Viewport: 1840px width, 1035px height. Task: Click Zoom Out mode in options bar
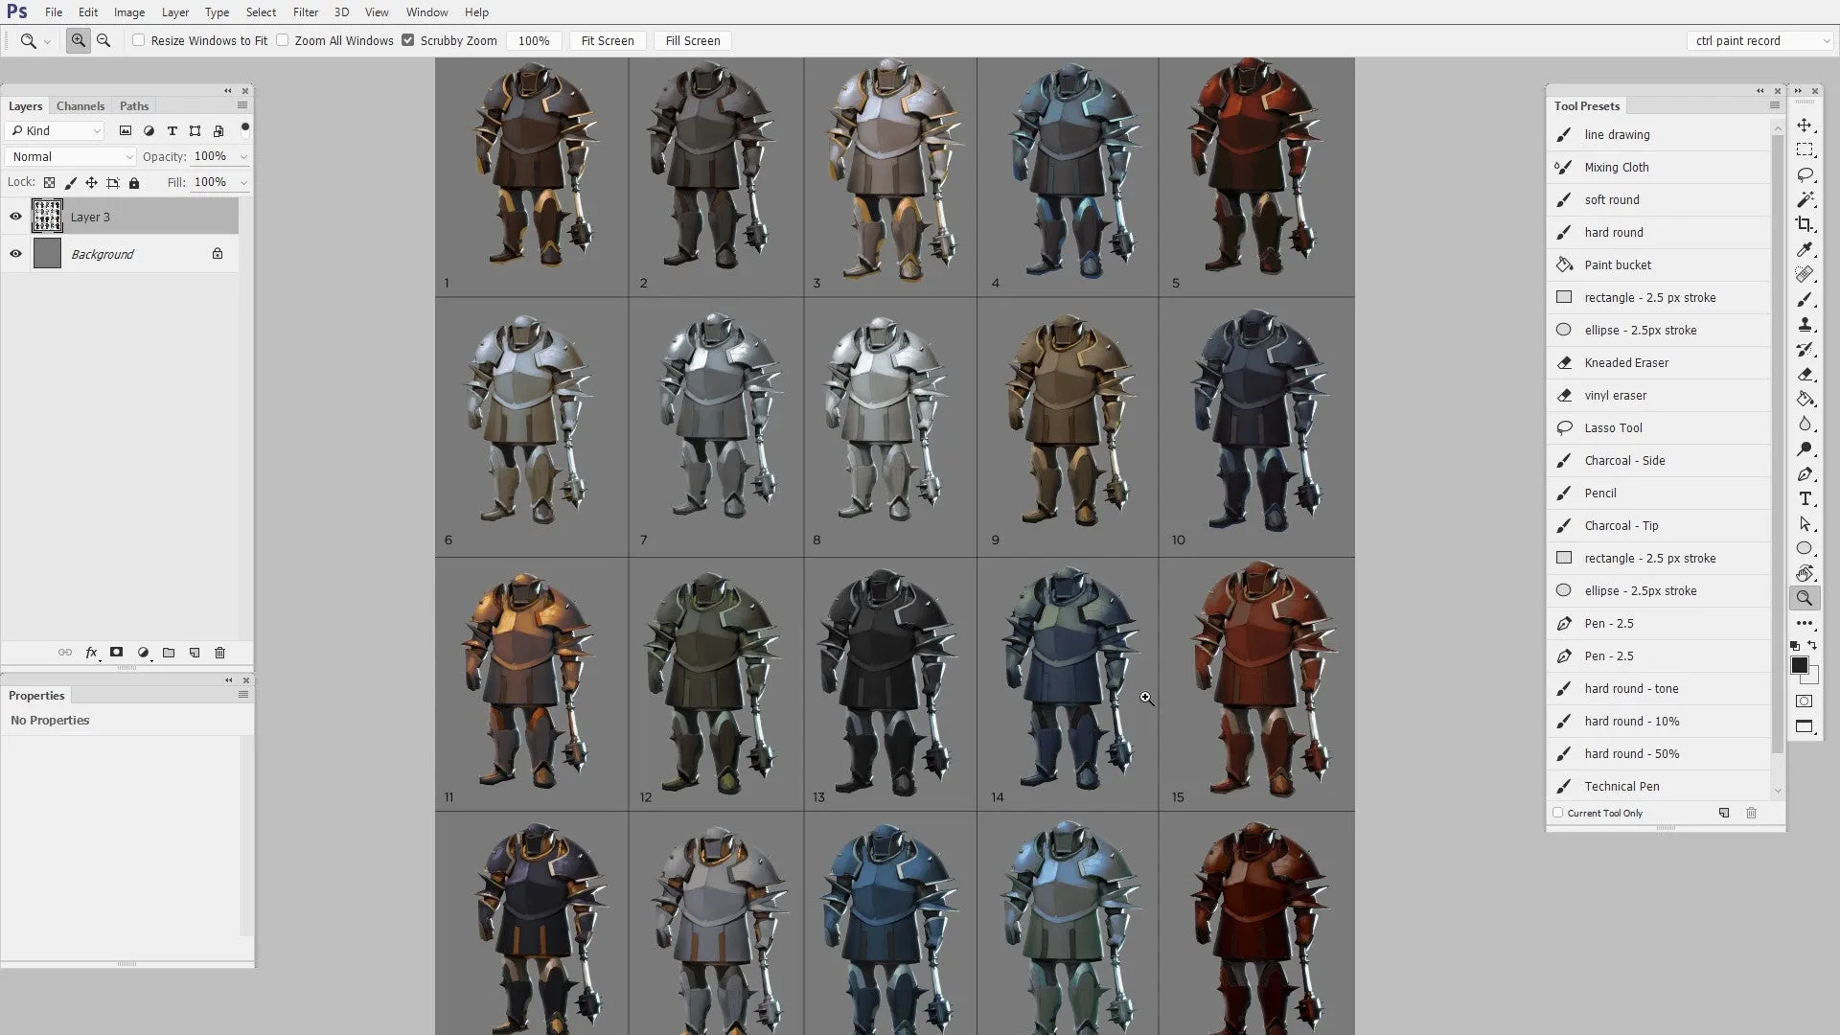tap(103, 41)
